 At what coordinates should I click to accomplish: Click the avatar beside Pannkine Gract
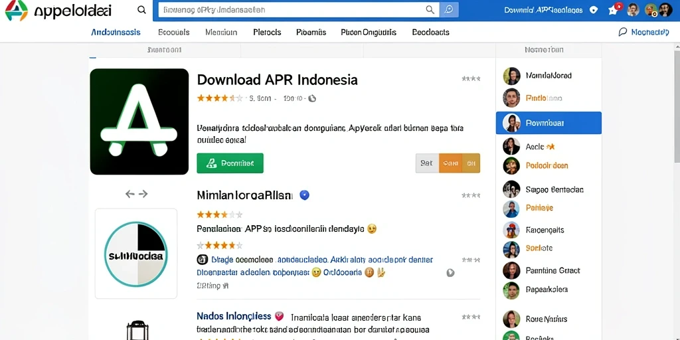[511, 270]
